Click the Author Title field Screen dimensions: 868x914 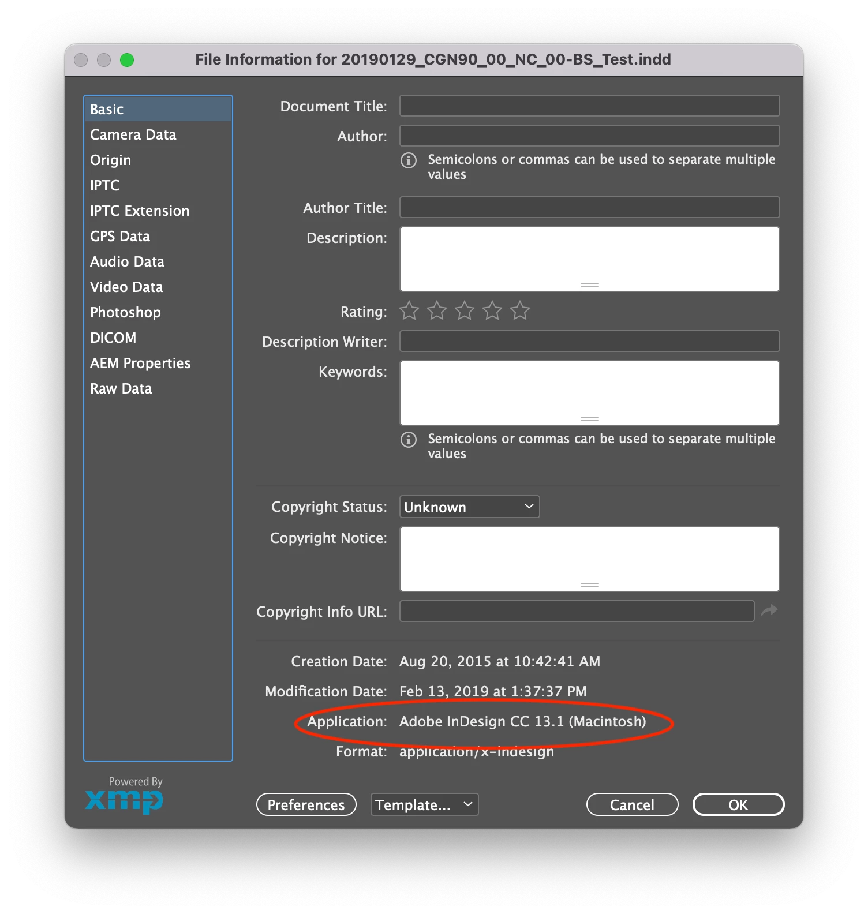coord(590,207)
